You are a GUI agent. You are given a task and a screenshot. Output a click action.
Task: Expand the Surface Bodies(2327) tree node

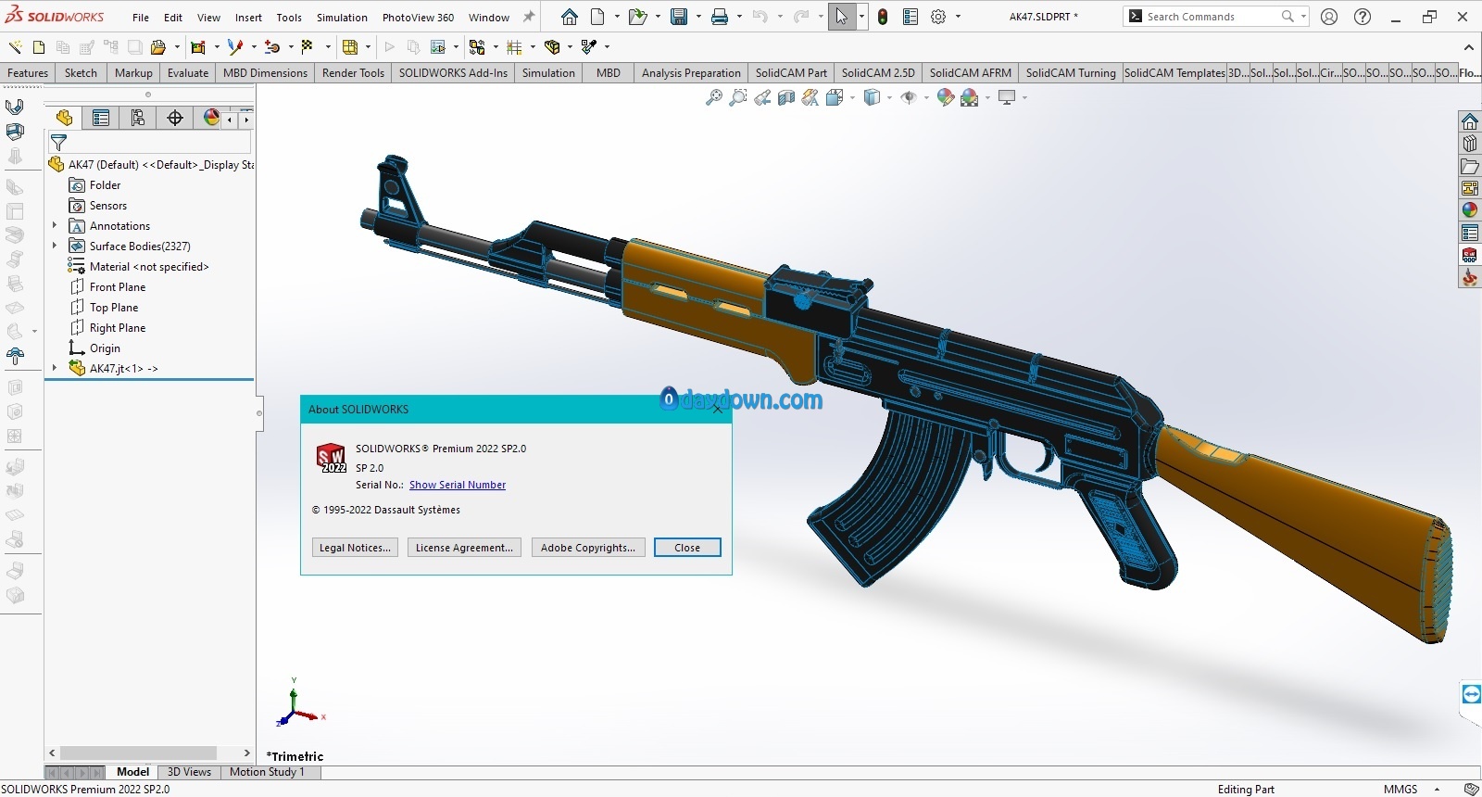(55, 246)
